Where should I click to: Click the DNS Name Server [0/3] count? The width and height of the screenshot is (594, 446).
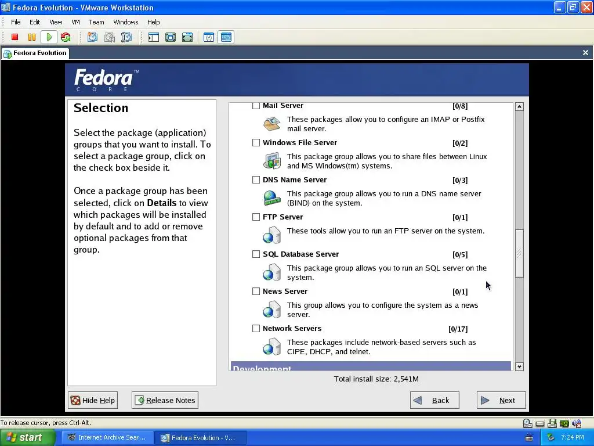click(460, 180)
